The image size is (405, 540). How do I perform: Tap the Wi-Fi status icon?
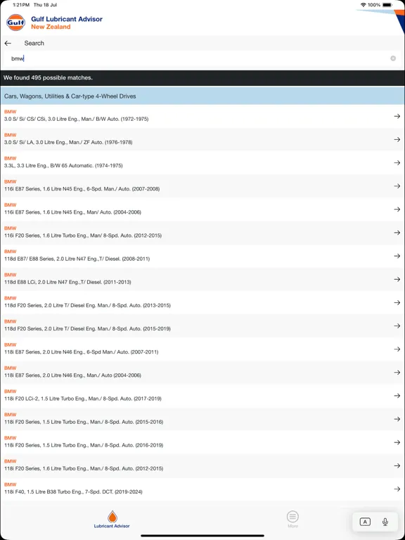tap(363, 5)
